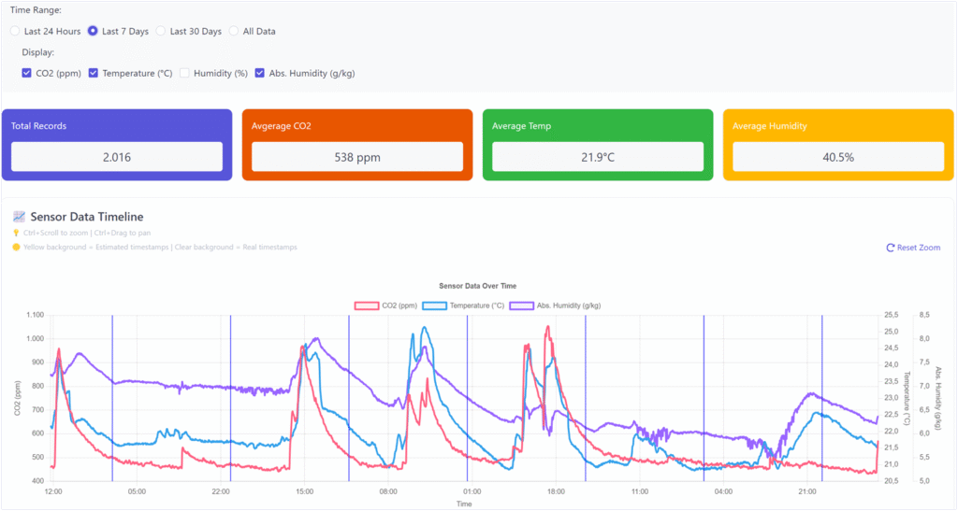This screenshot has height=511, width=958.
Task: Click the Total Records value field
Action: (117, 157)
